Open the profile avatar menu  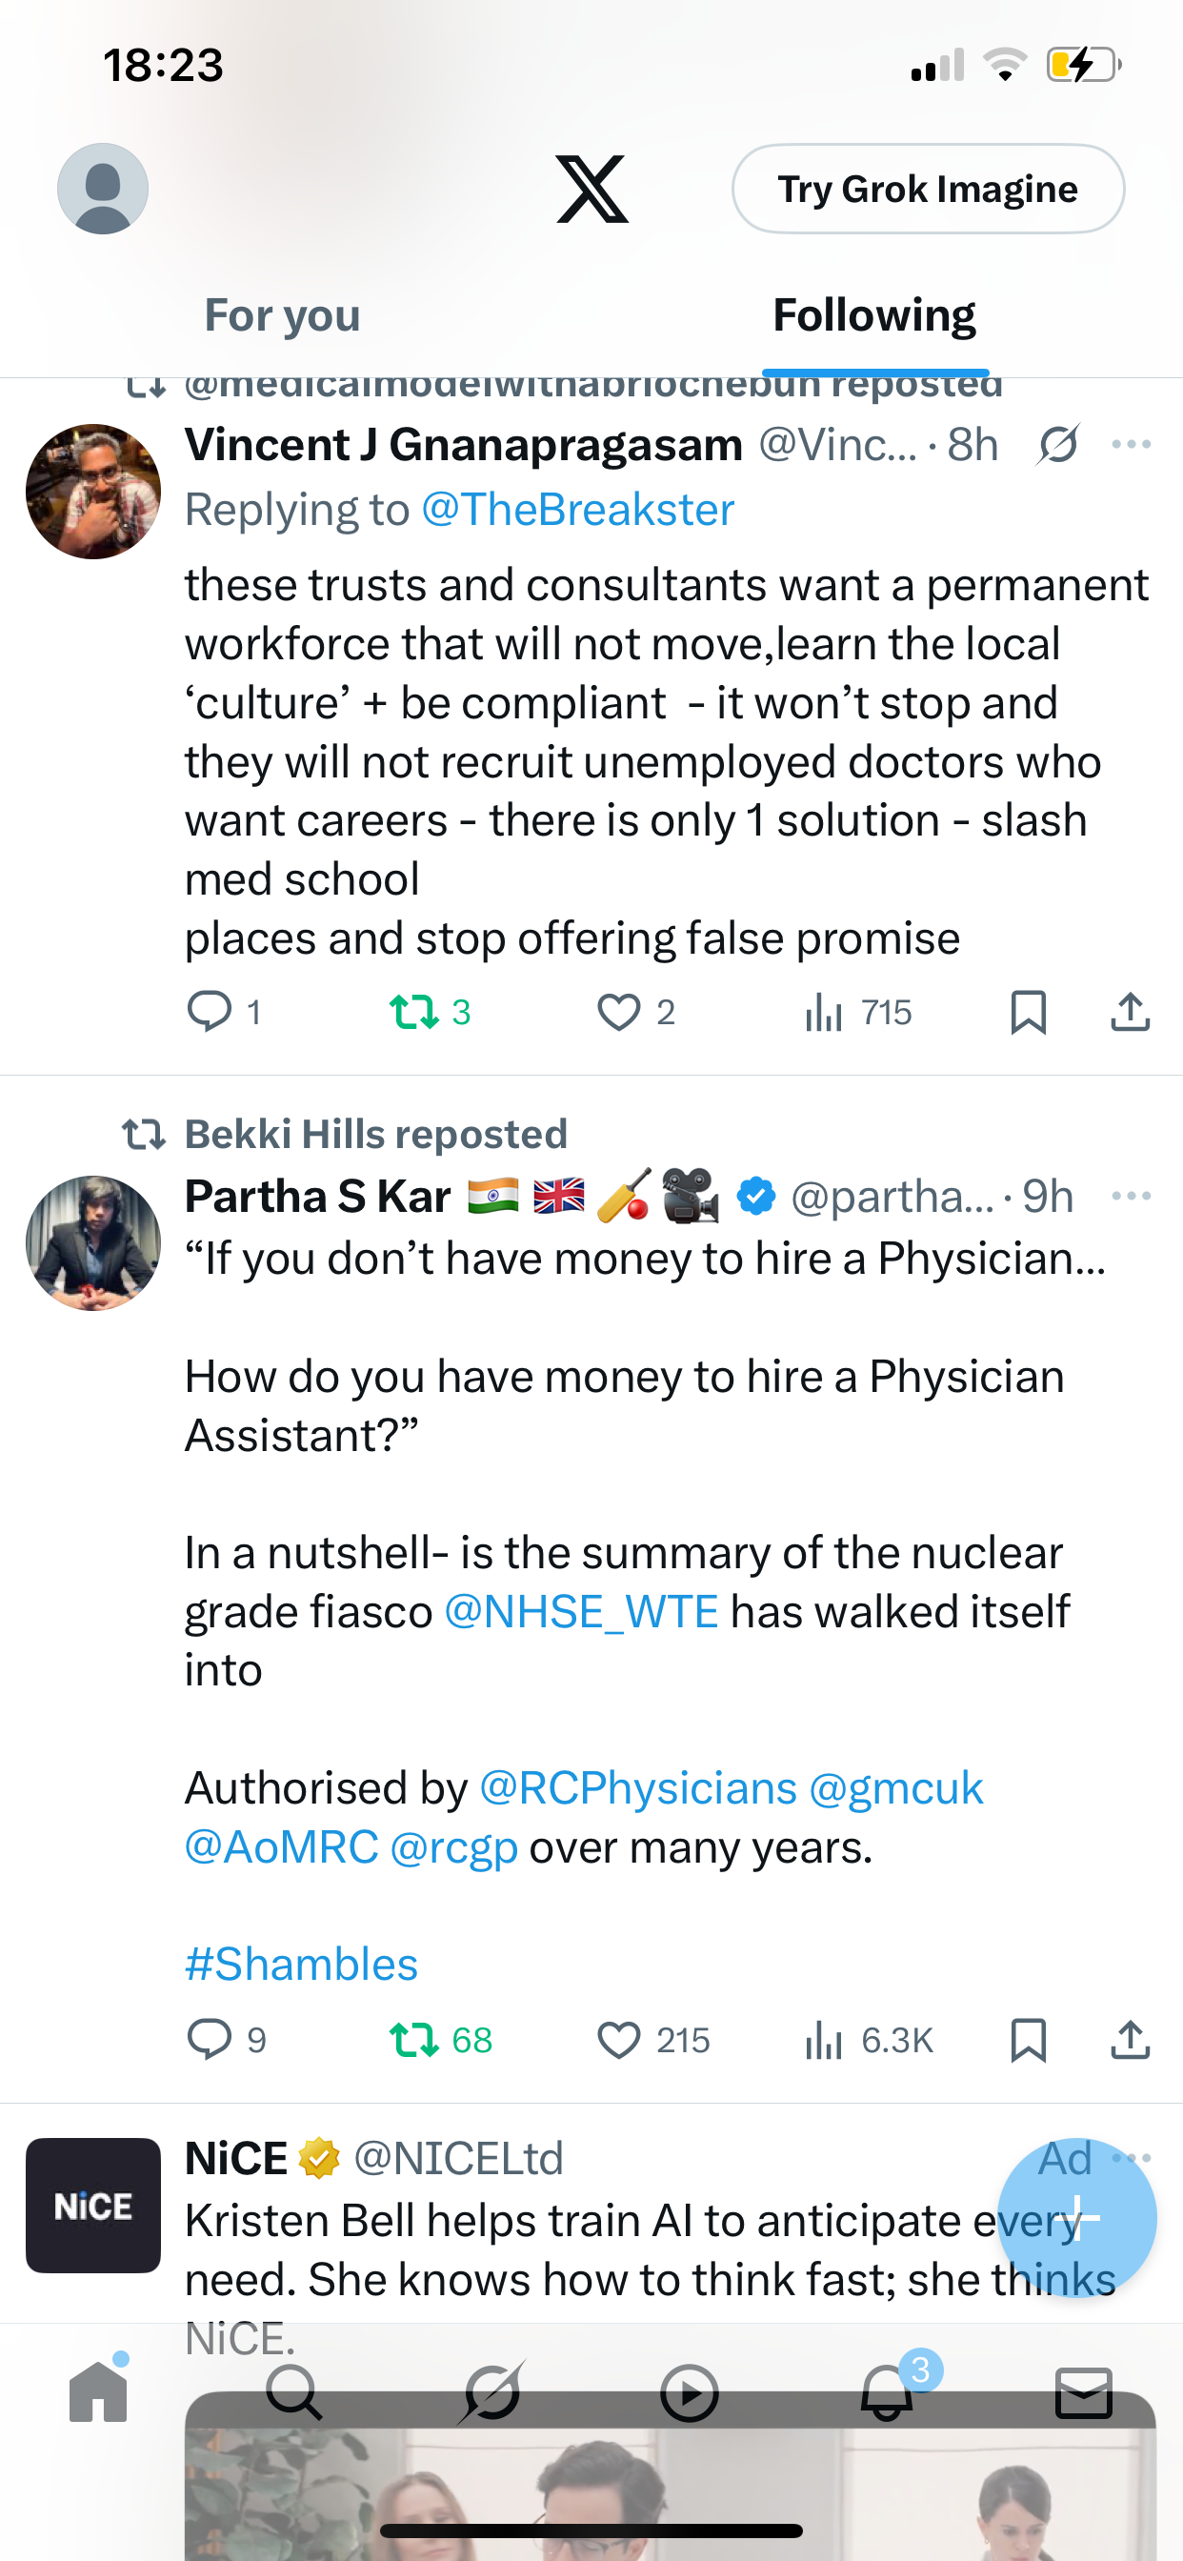(x=103, y=189)
